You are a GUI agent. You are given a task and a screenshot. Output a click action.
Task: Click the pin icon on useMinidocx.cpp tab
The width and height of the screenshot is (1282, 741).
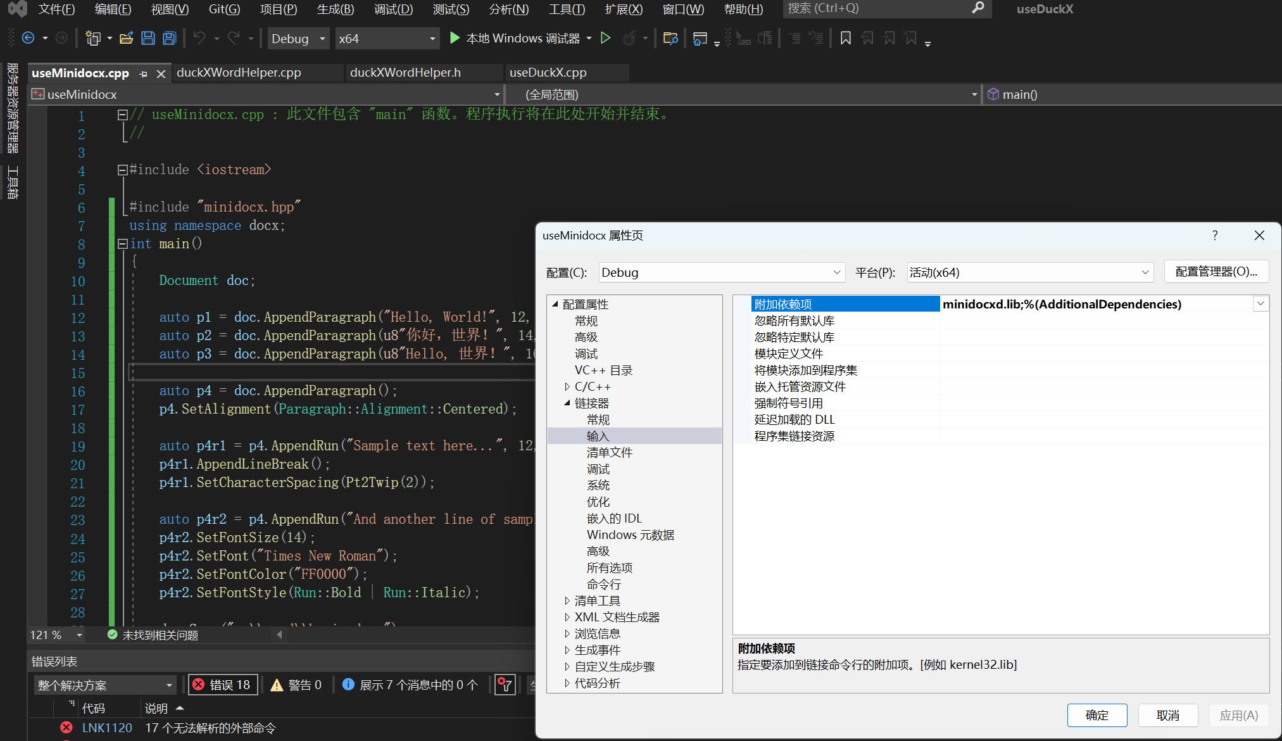[144, 73]
